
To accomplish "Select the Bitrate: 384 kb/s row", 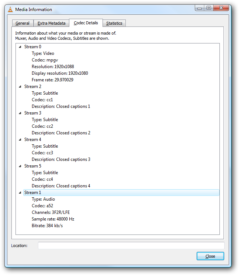I will tap(47, 226).
